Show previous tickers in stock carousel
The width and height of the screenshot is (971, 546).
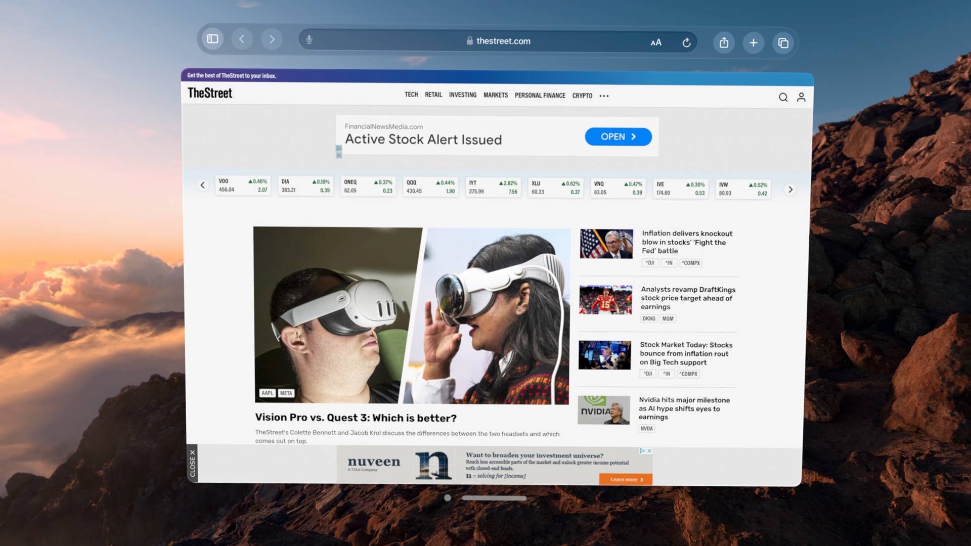pyautogui.click(x=203, y=185)
